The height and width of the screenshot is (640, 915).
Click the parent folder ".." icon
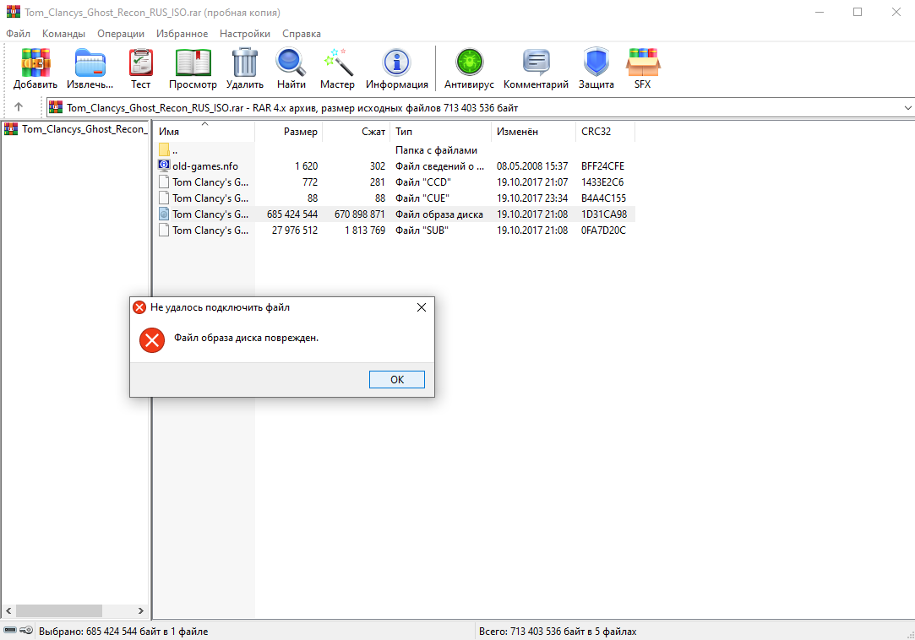tap(164, 150)
